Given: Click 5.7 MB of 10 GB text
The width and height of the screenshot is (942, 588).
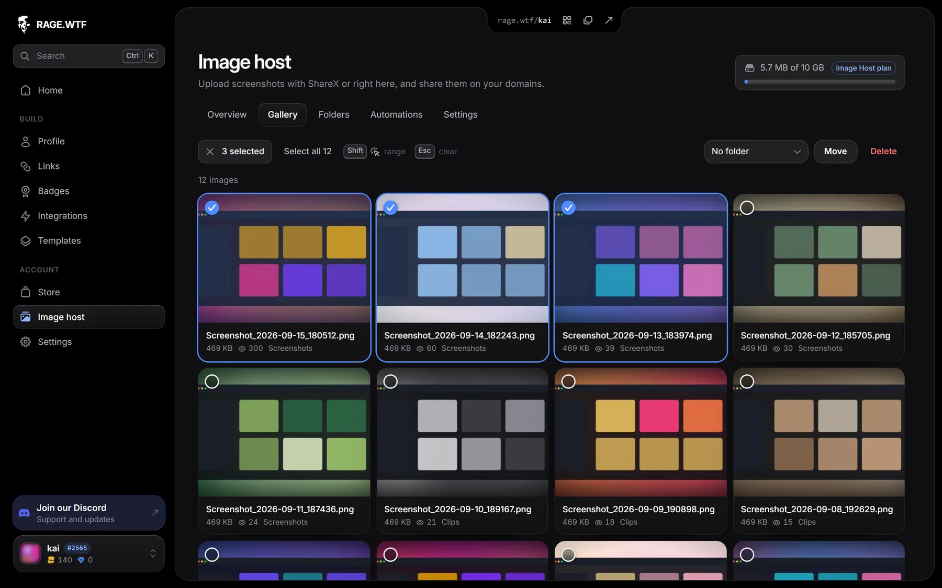Looking at the screenshot, I should pos(792,68).
